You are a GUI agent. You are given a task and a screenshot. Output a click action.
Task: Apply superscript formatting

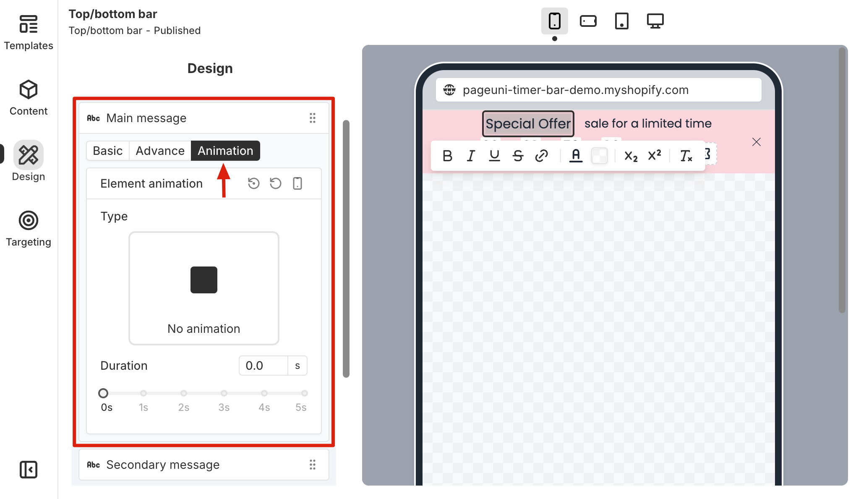tap(655, 156)
